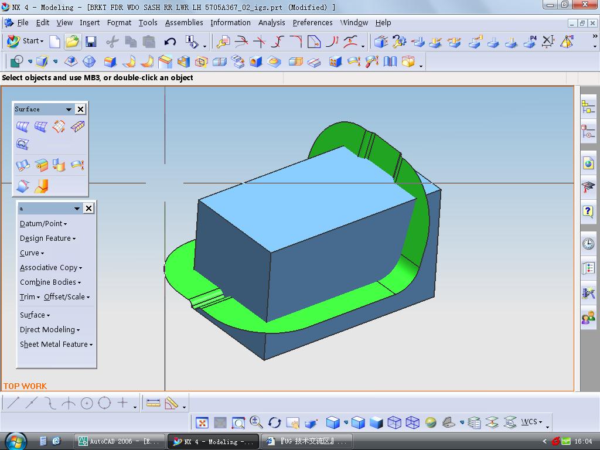Screen dimensions: 600x450
Task: Select the line curve tool
Action: tap(13, 403)
